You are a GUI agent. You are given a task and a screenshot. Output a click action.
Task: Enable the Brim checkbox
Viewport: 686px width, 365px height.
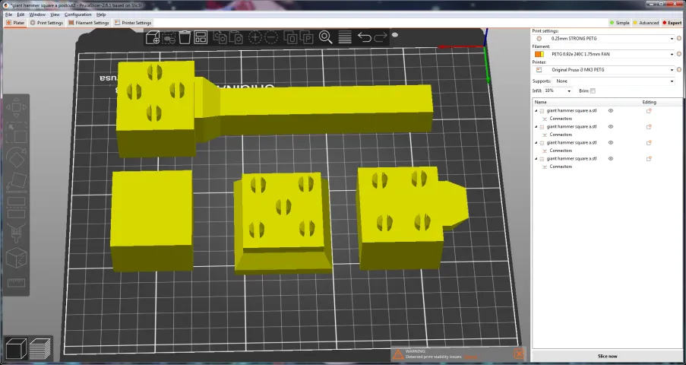click(593, 91)
